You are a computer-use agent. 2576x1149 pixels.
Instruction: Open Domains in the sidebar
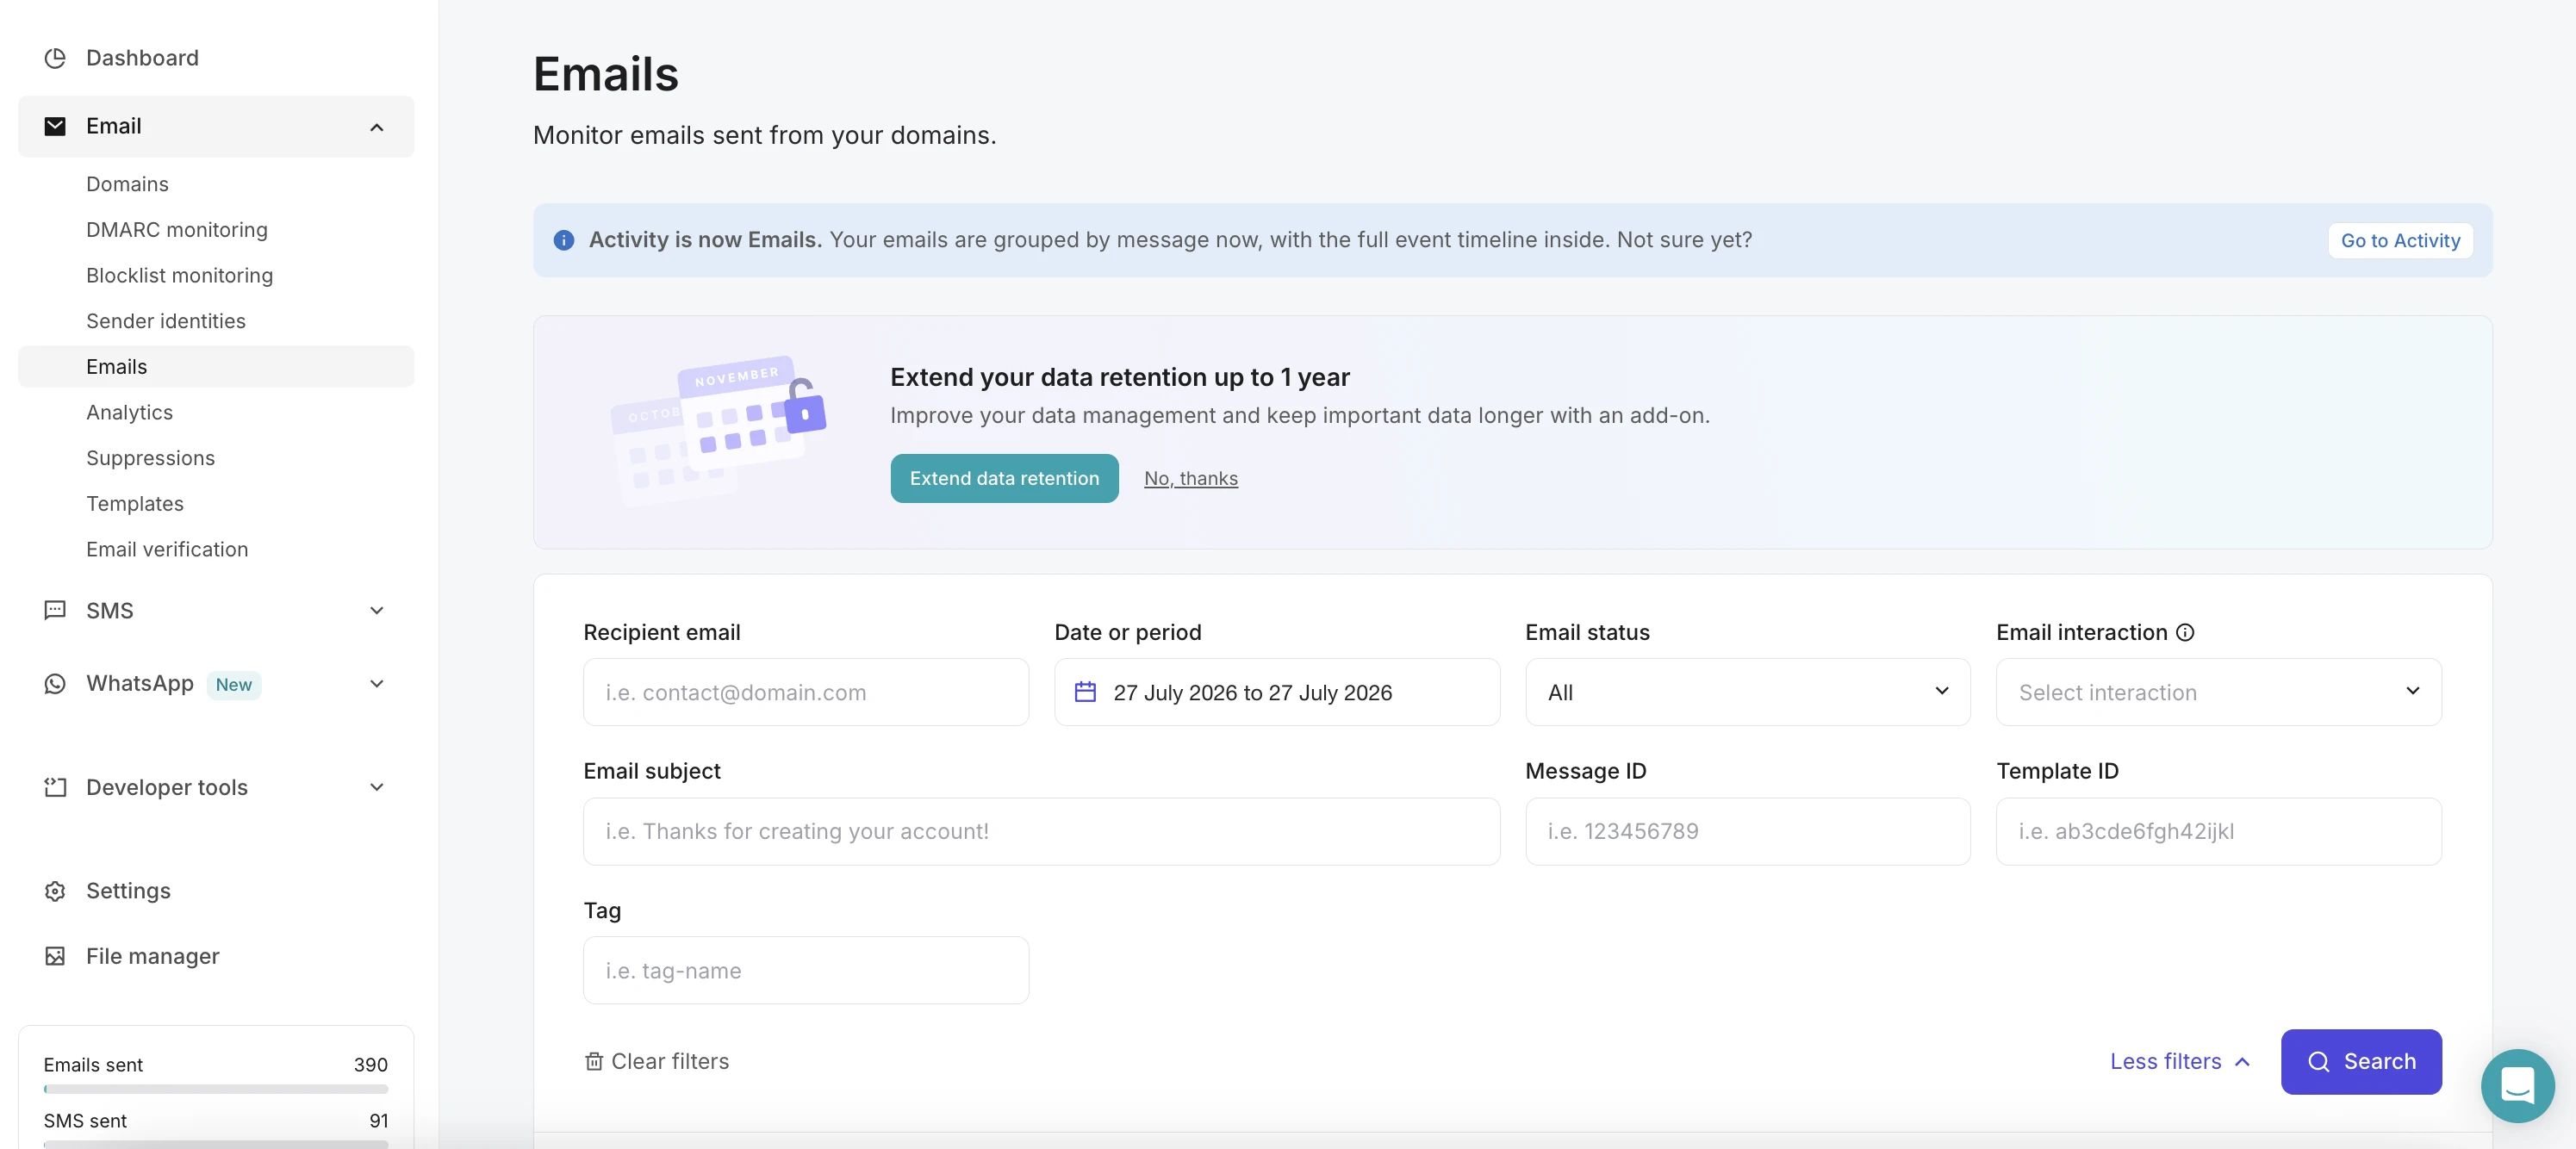[127, 184]
